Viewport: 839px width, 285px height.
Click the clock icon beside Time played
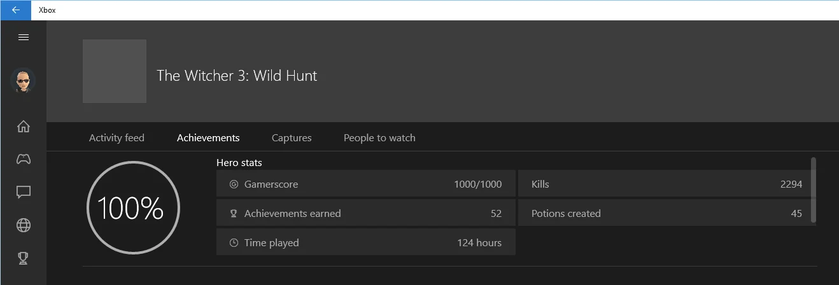coord(234,243)
